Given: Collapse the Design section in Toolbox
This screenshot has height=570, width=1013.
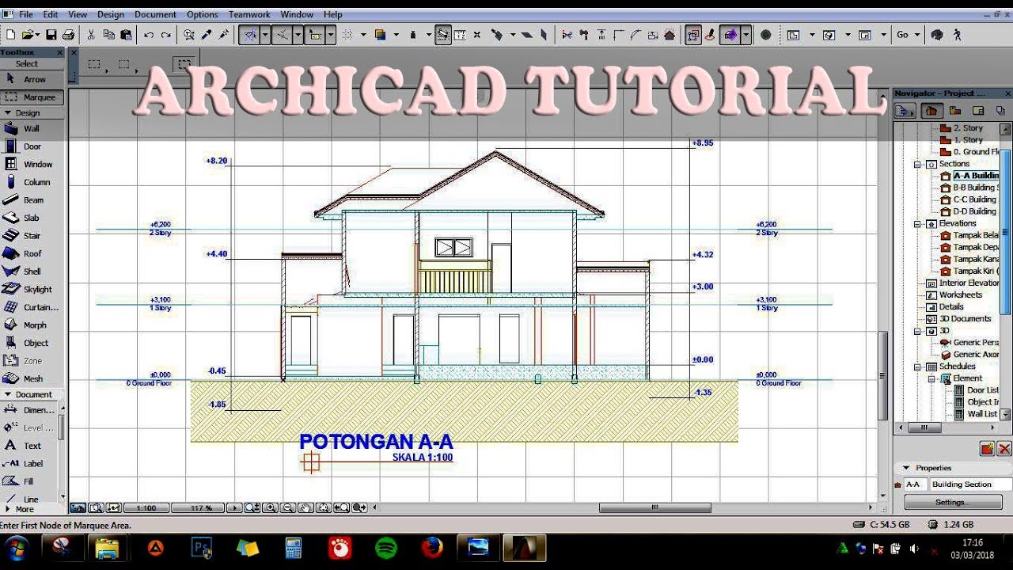Looking at the screenshot, I should (7, 112).
